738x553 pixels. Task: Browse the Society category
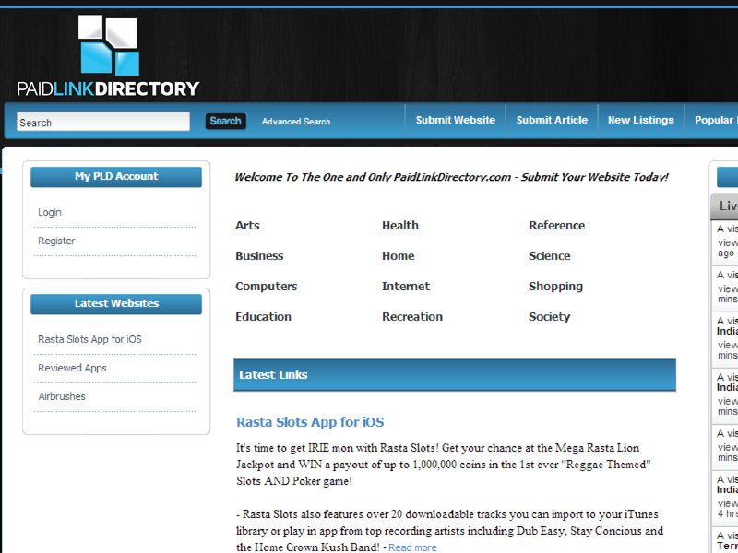[549, 316]
